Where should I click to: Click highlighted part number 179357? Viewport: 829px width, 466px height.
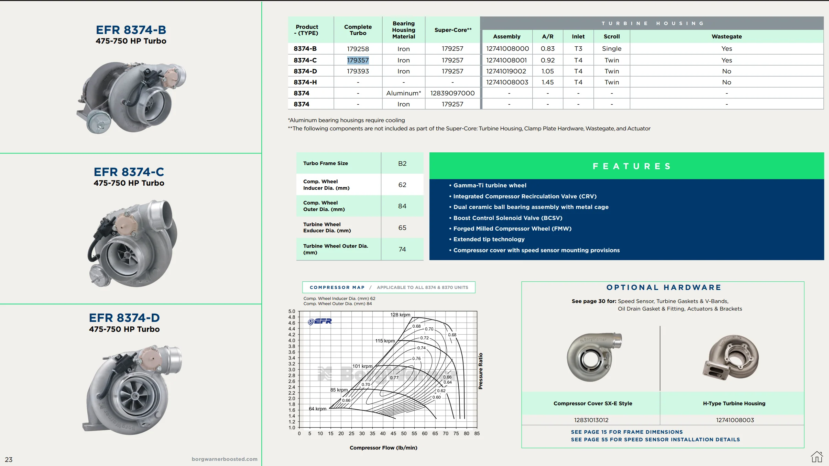(x=358, y=60)
